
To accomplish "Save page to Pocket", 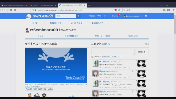I will 116,10.
